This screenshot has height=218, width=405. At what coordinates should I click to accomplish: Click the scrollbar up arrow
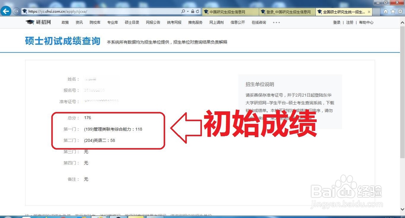[403, 23]
